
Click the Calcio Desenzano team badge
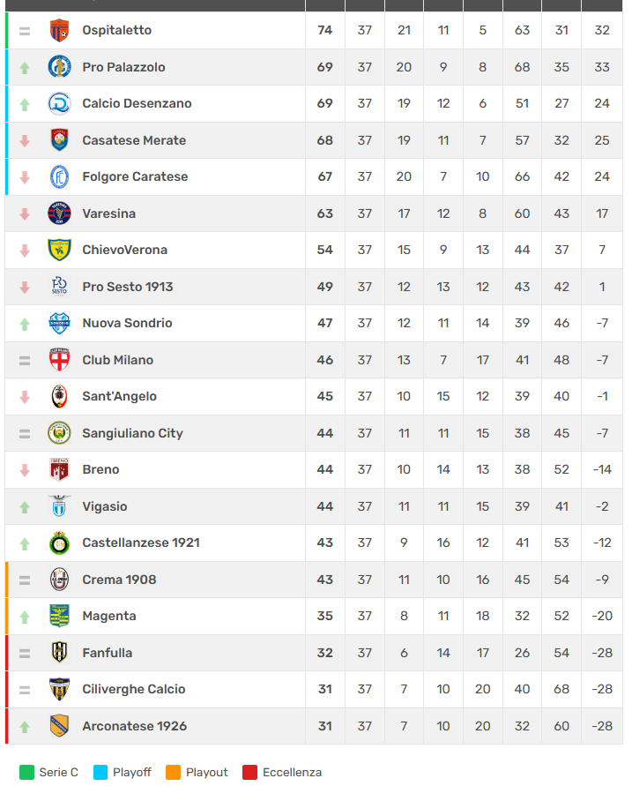[x=59, y=103]
